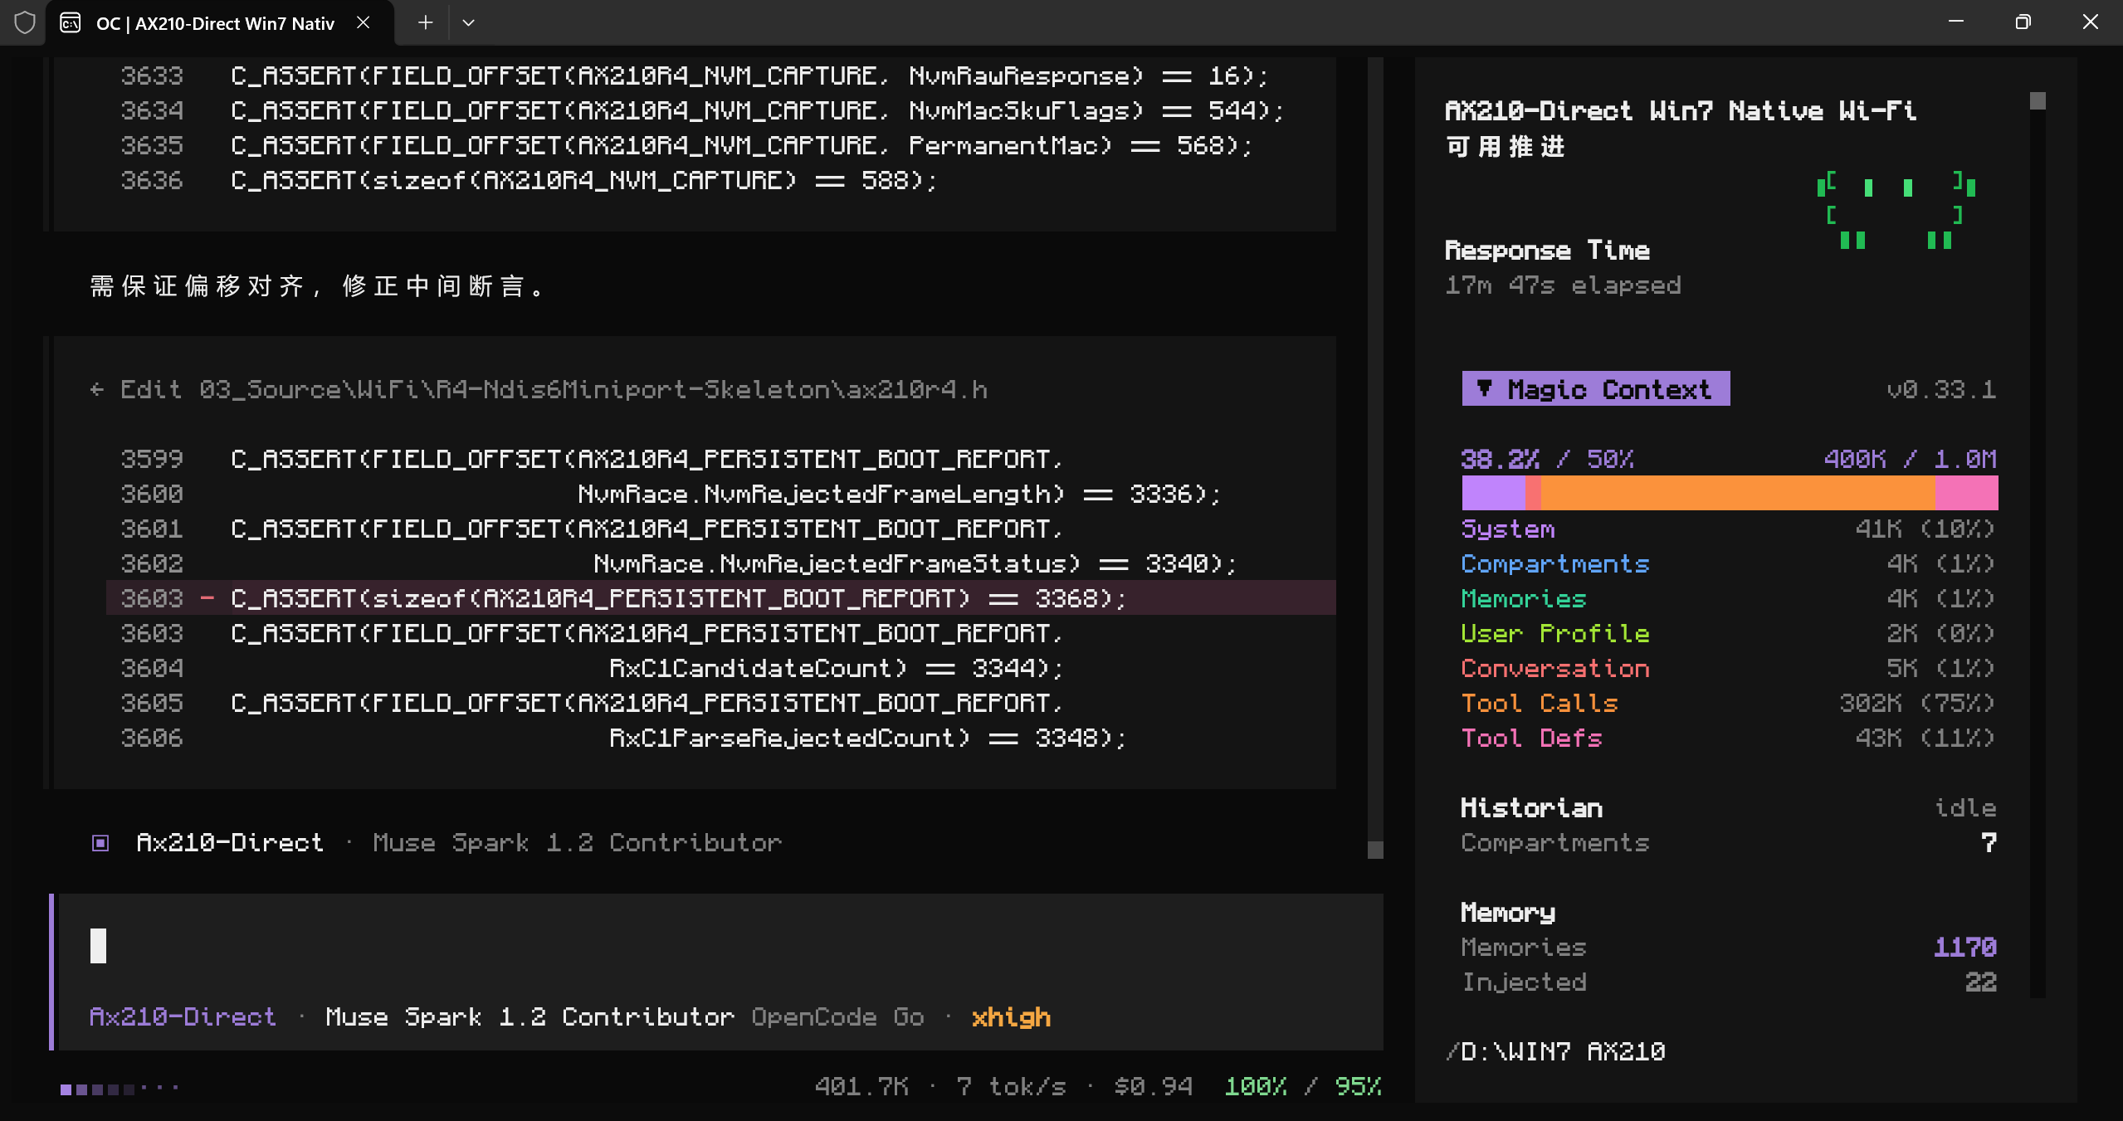Click the Historian Compartments count 7
The height and width of the screenshot is (1121, 2123).
coord(1989,842)
